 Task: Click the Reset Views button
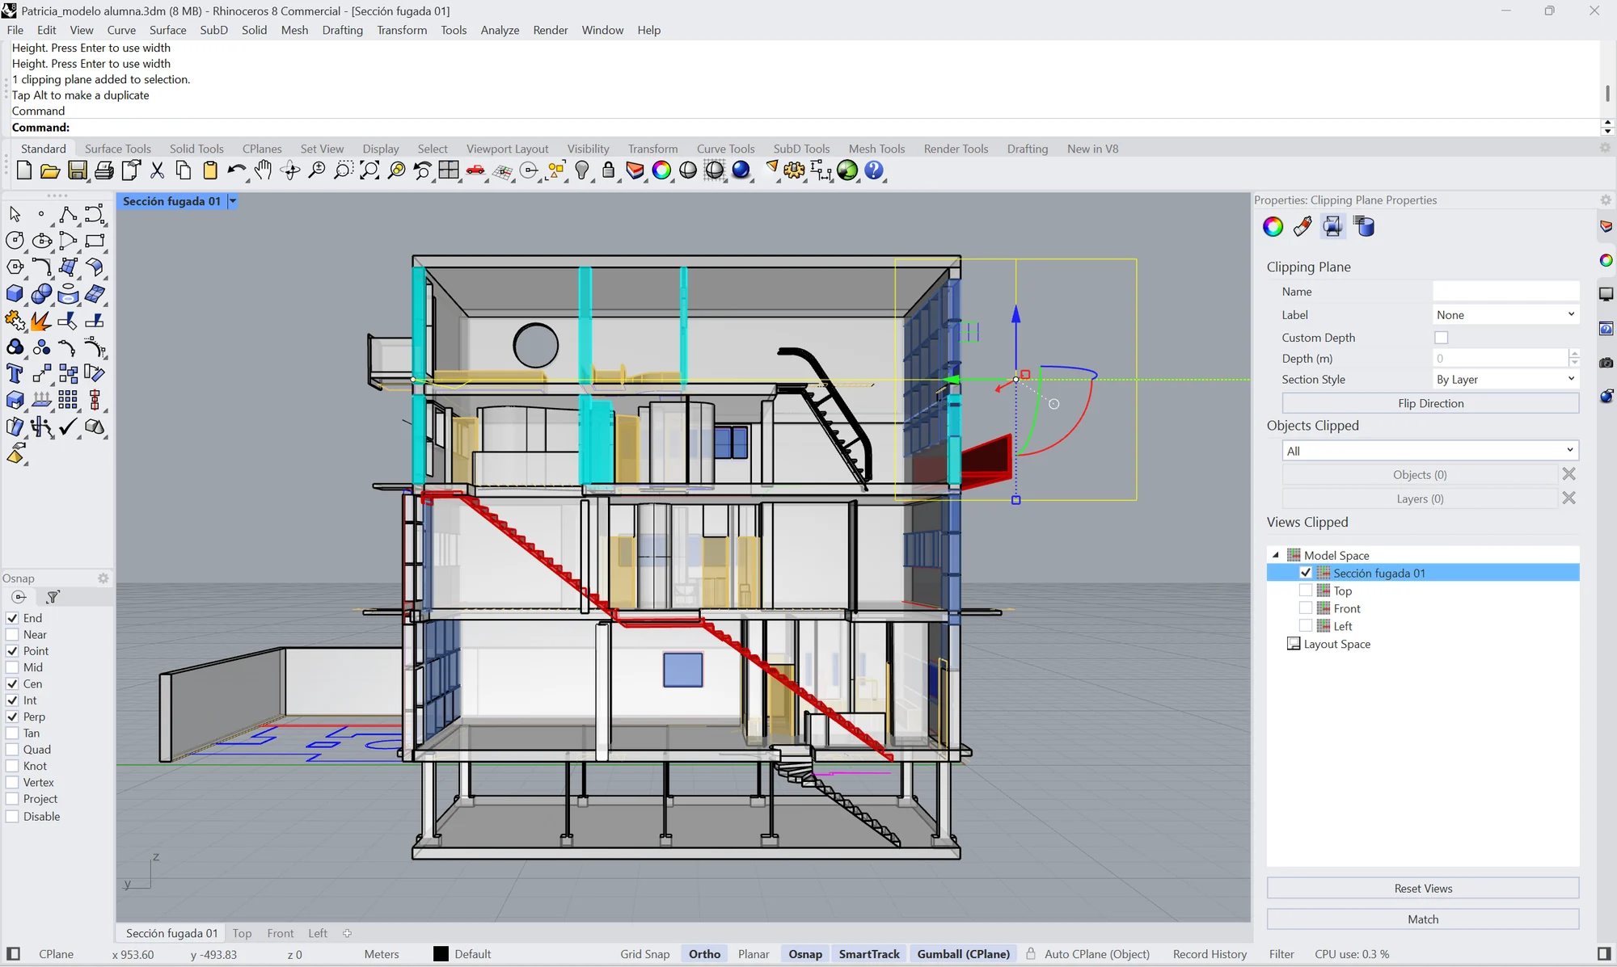(x=1423, y=889)
